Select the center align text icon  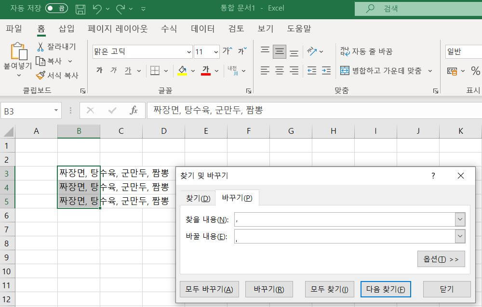point(279,70)
